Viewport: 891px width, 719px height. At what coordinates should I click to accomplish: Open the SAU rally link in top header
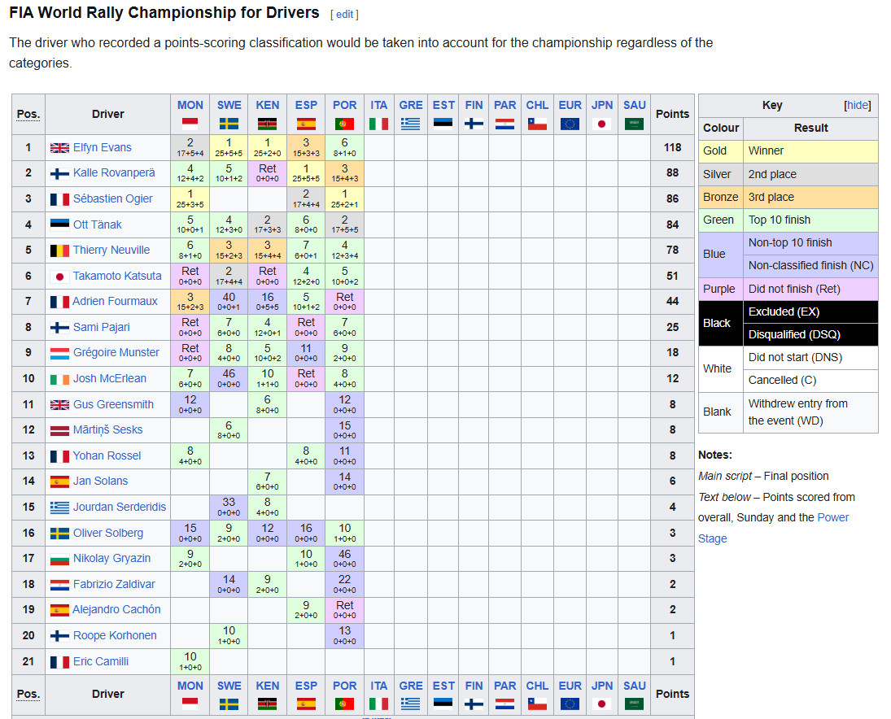[x=634, y=105]
